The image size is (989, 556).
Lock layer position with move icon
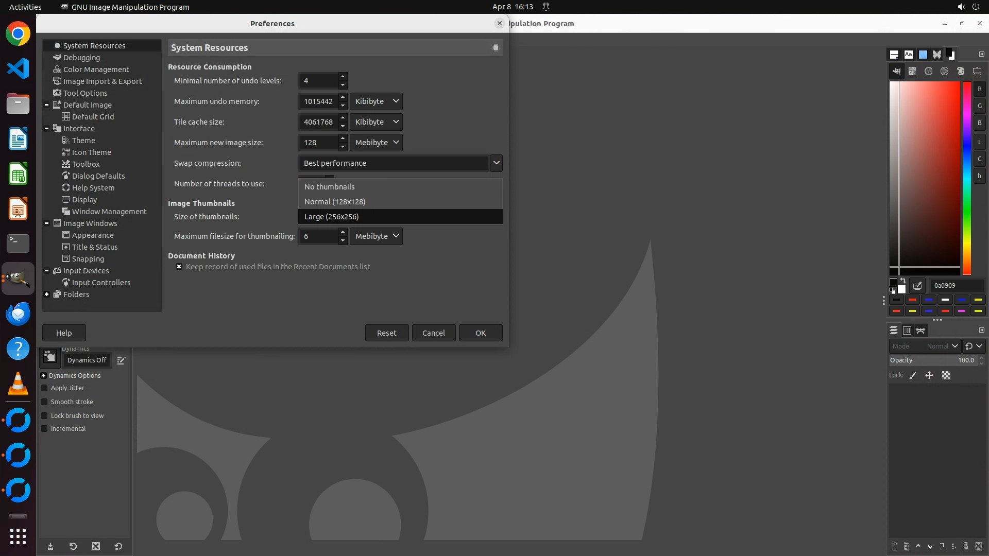point(929,376)
